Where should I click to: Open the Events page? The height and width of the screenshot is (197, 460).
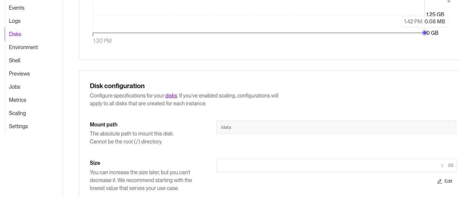pyautogui.click(x=16, y=8)
